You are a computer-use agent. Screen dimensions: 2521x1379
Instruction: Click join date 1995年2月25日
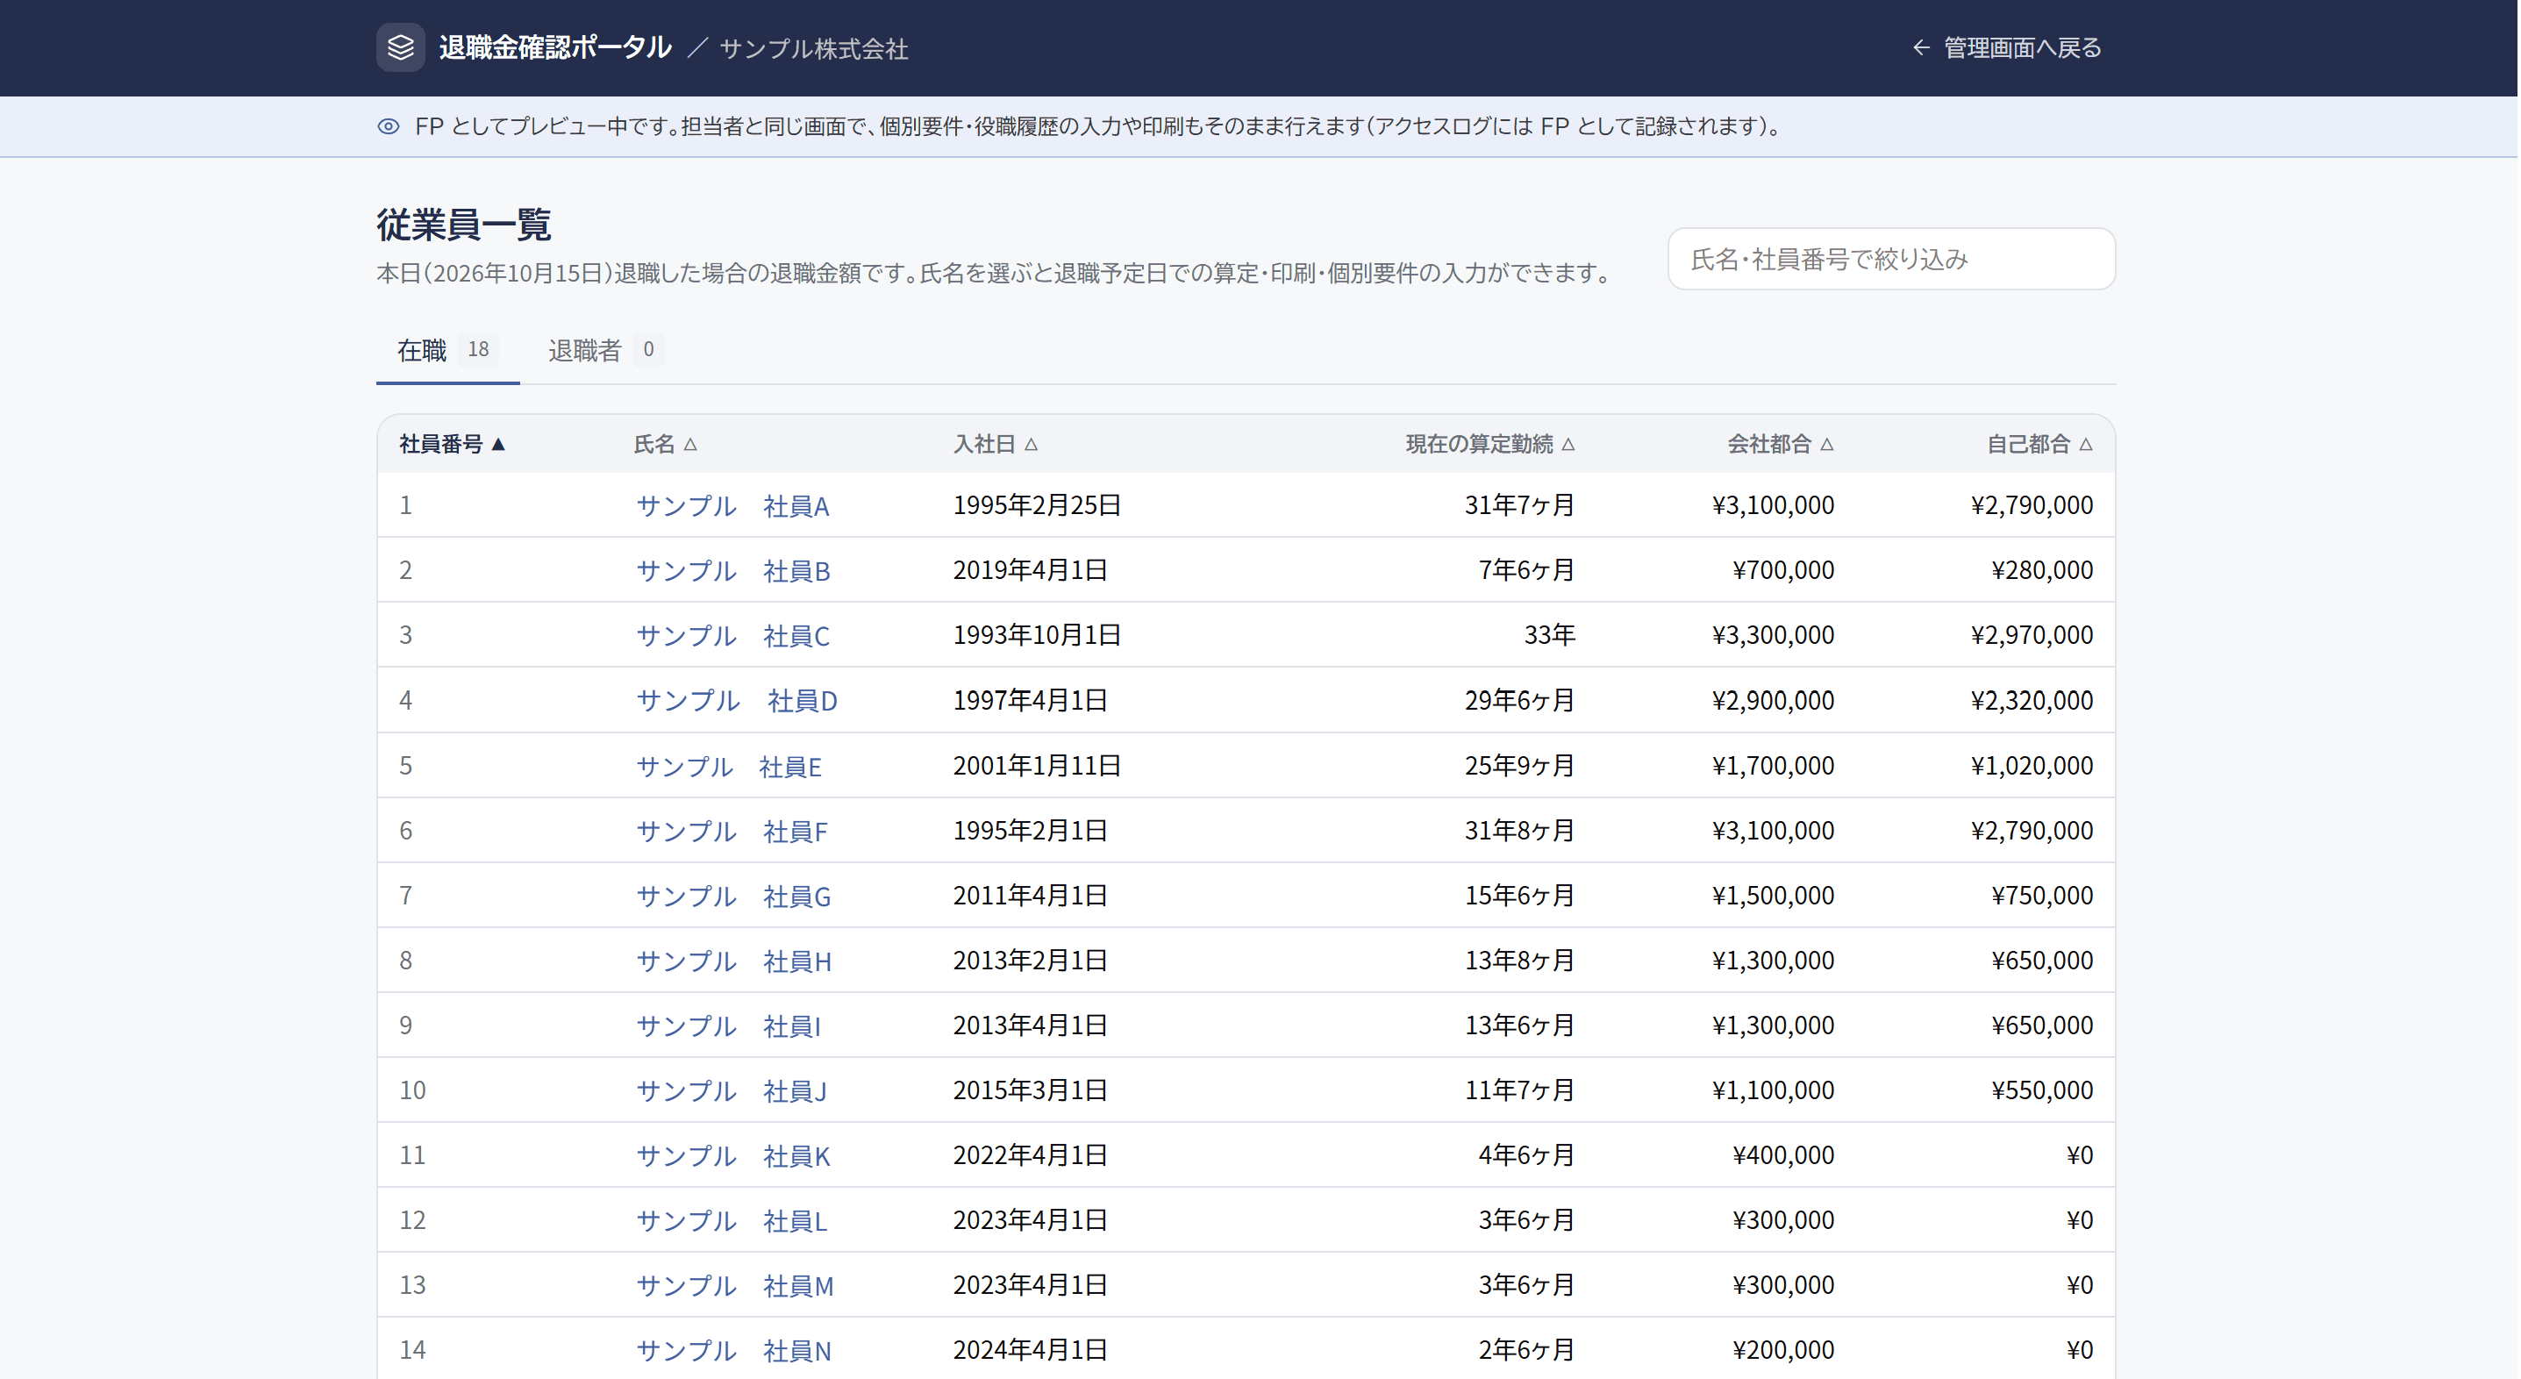pos(1038,505)
